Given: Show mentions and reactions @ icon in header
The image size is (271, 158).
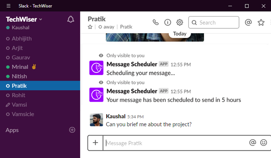Looking at the screenshot, I should point(248,22).
